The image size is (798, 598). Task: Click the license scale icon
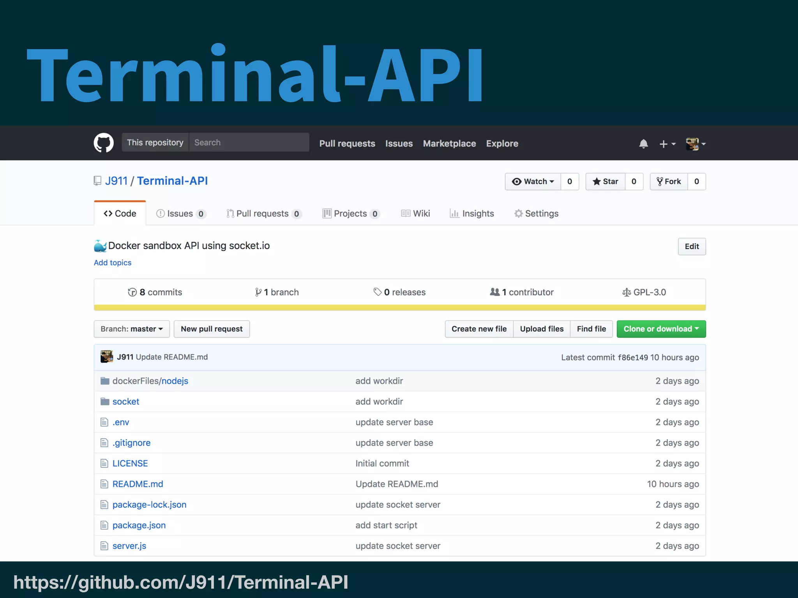coord(627,292)
